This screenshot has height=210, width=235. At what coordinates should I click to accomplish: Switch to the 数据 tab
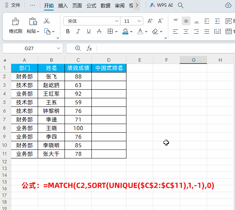pyautogui.click(x=106, y=6)
